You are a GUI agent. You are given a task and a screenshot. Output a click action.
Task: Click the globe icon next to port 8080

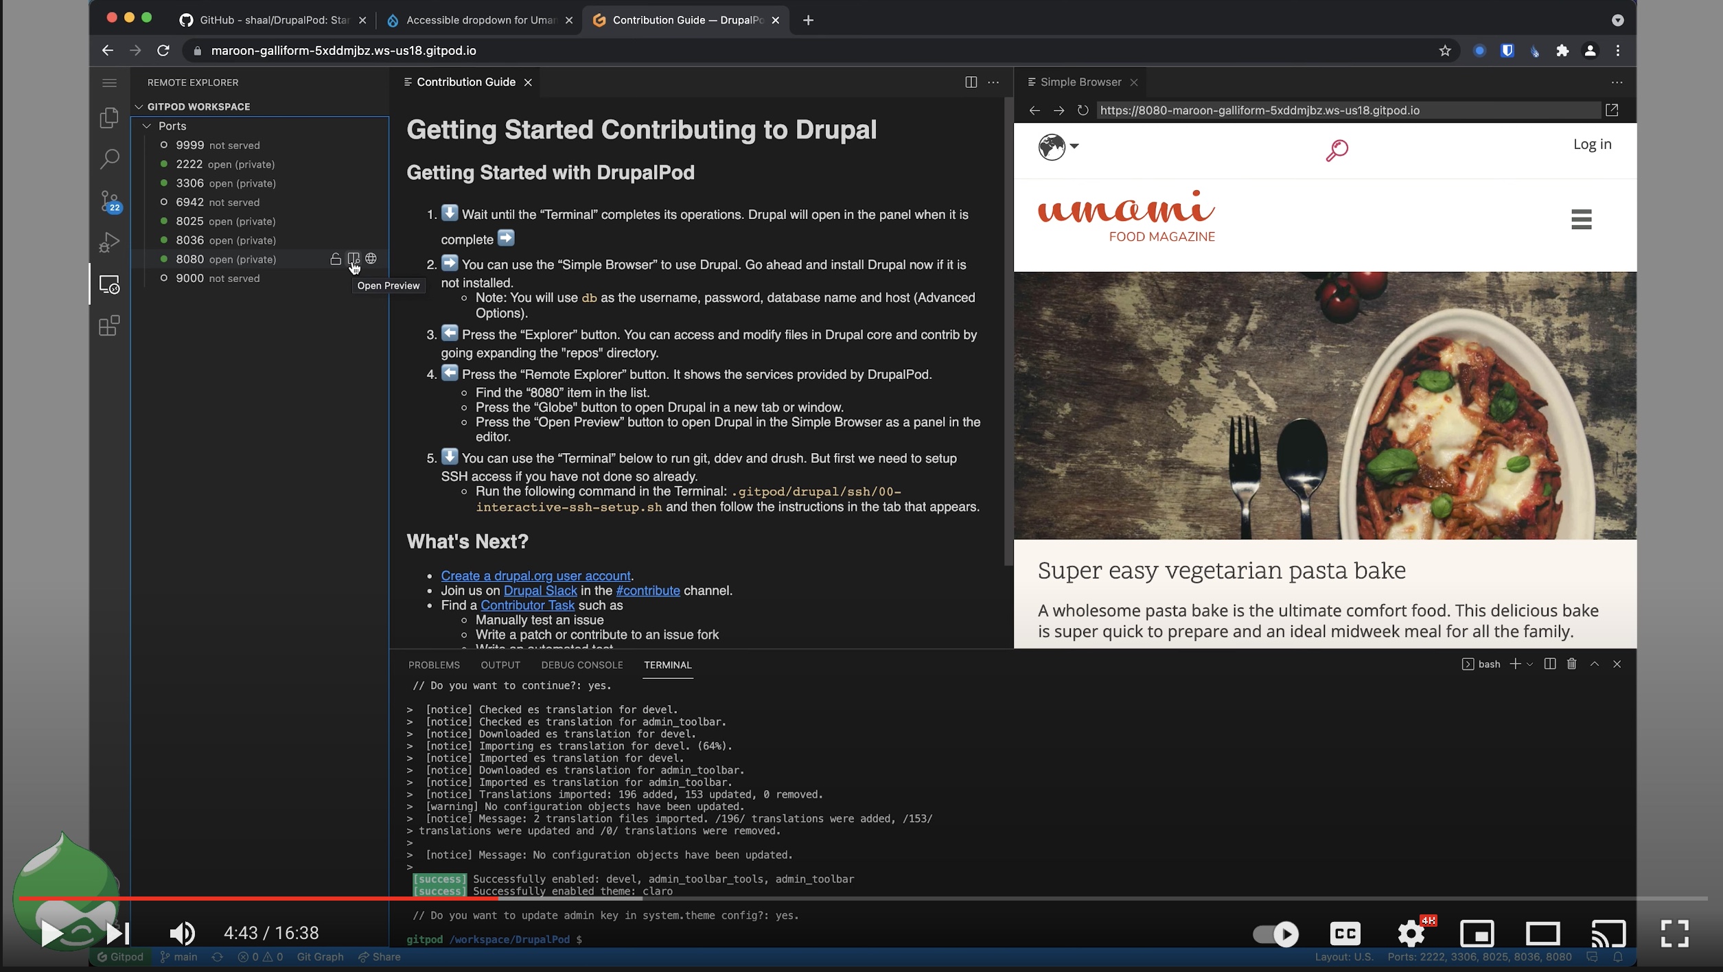(x=371, y=259)
